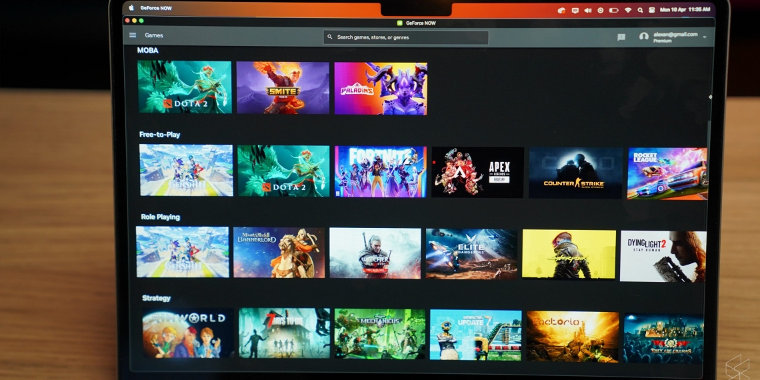Choose the Cyberpunk 2077 game tile

click(x=569, y=255)
